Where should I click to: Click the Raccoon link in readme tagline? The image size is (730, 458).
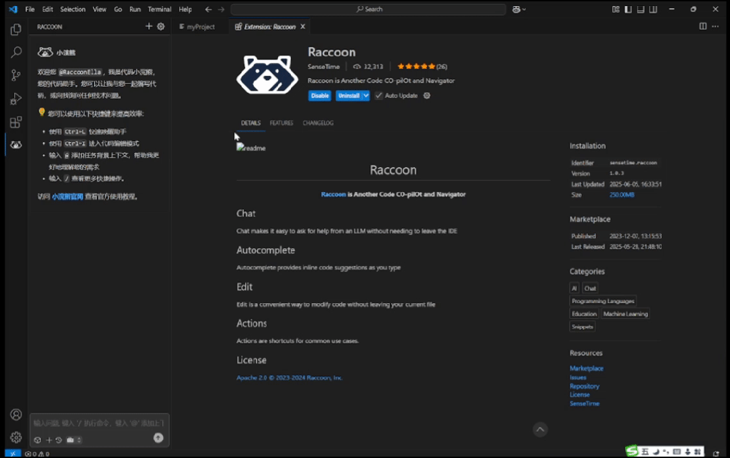334,194
